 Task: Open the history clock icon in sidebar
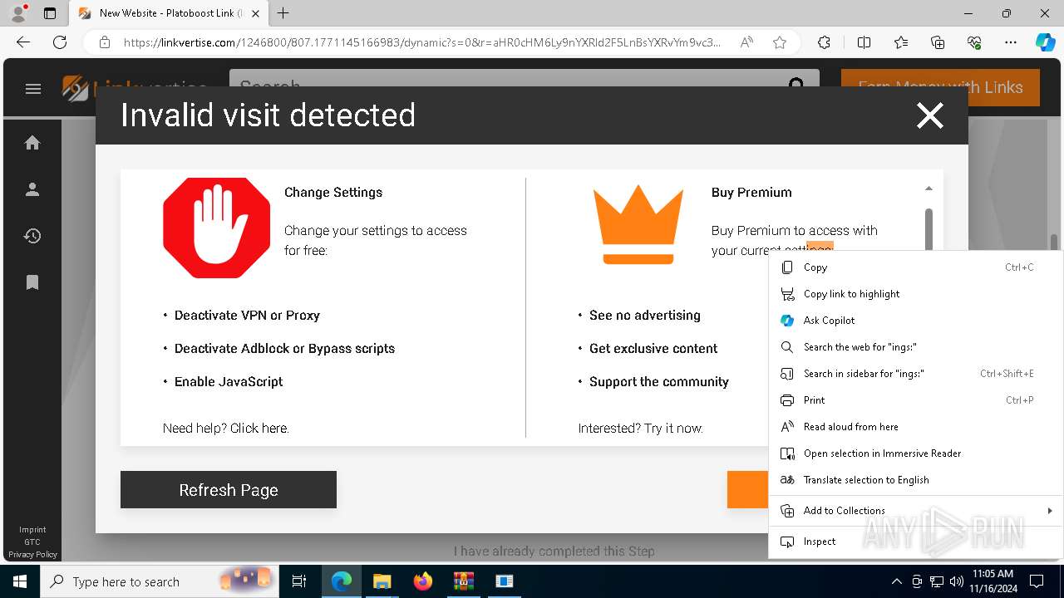32,236
